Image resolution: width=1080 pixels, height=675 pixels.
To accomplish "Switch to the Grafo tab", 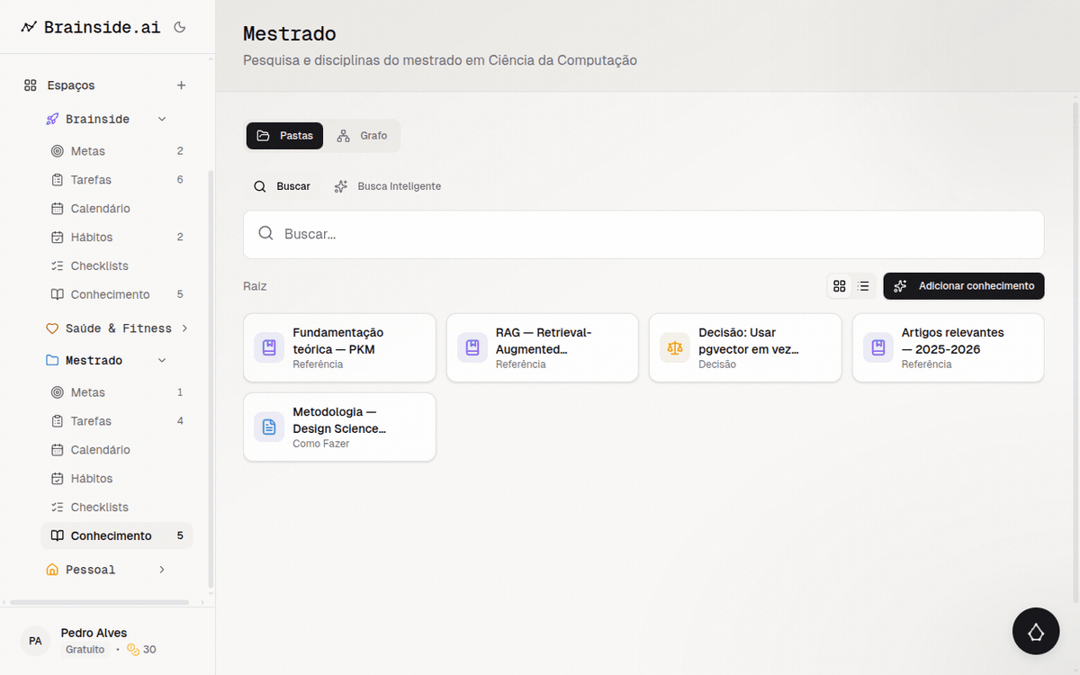I will point(363,136).
